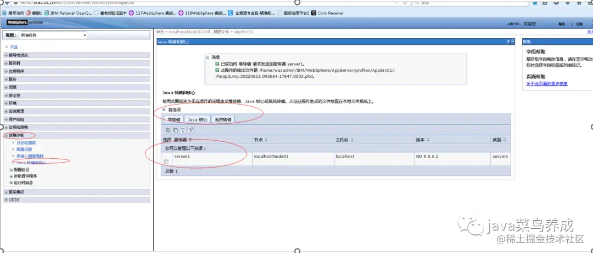This screenshot has width=593, height=253.
Task: Open the 视图 所有任务 dropdown
Action: click(x=53, y=35)
